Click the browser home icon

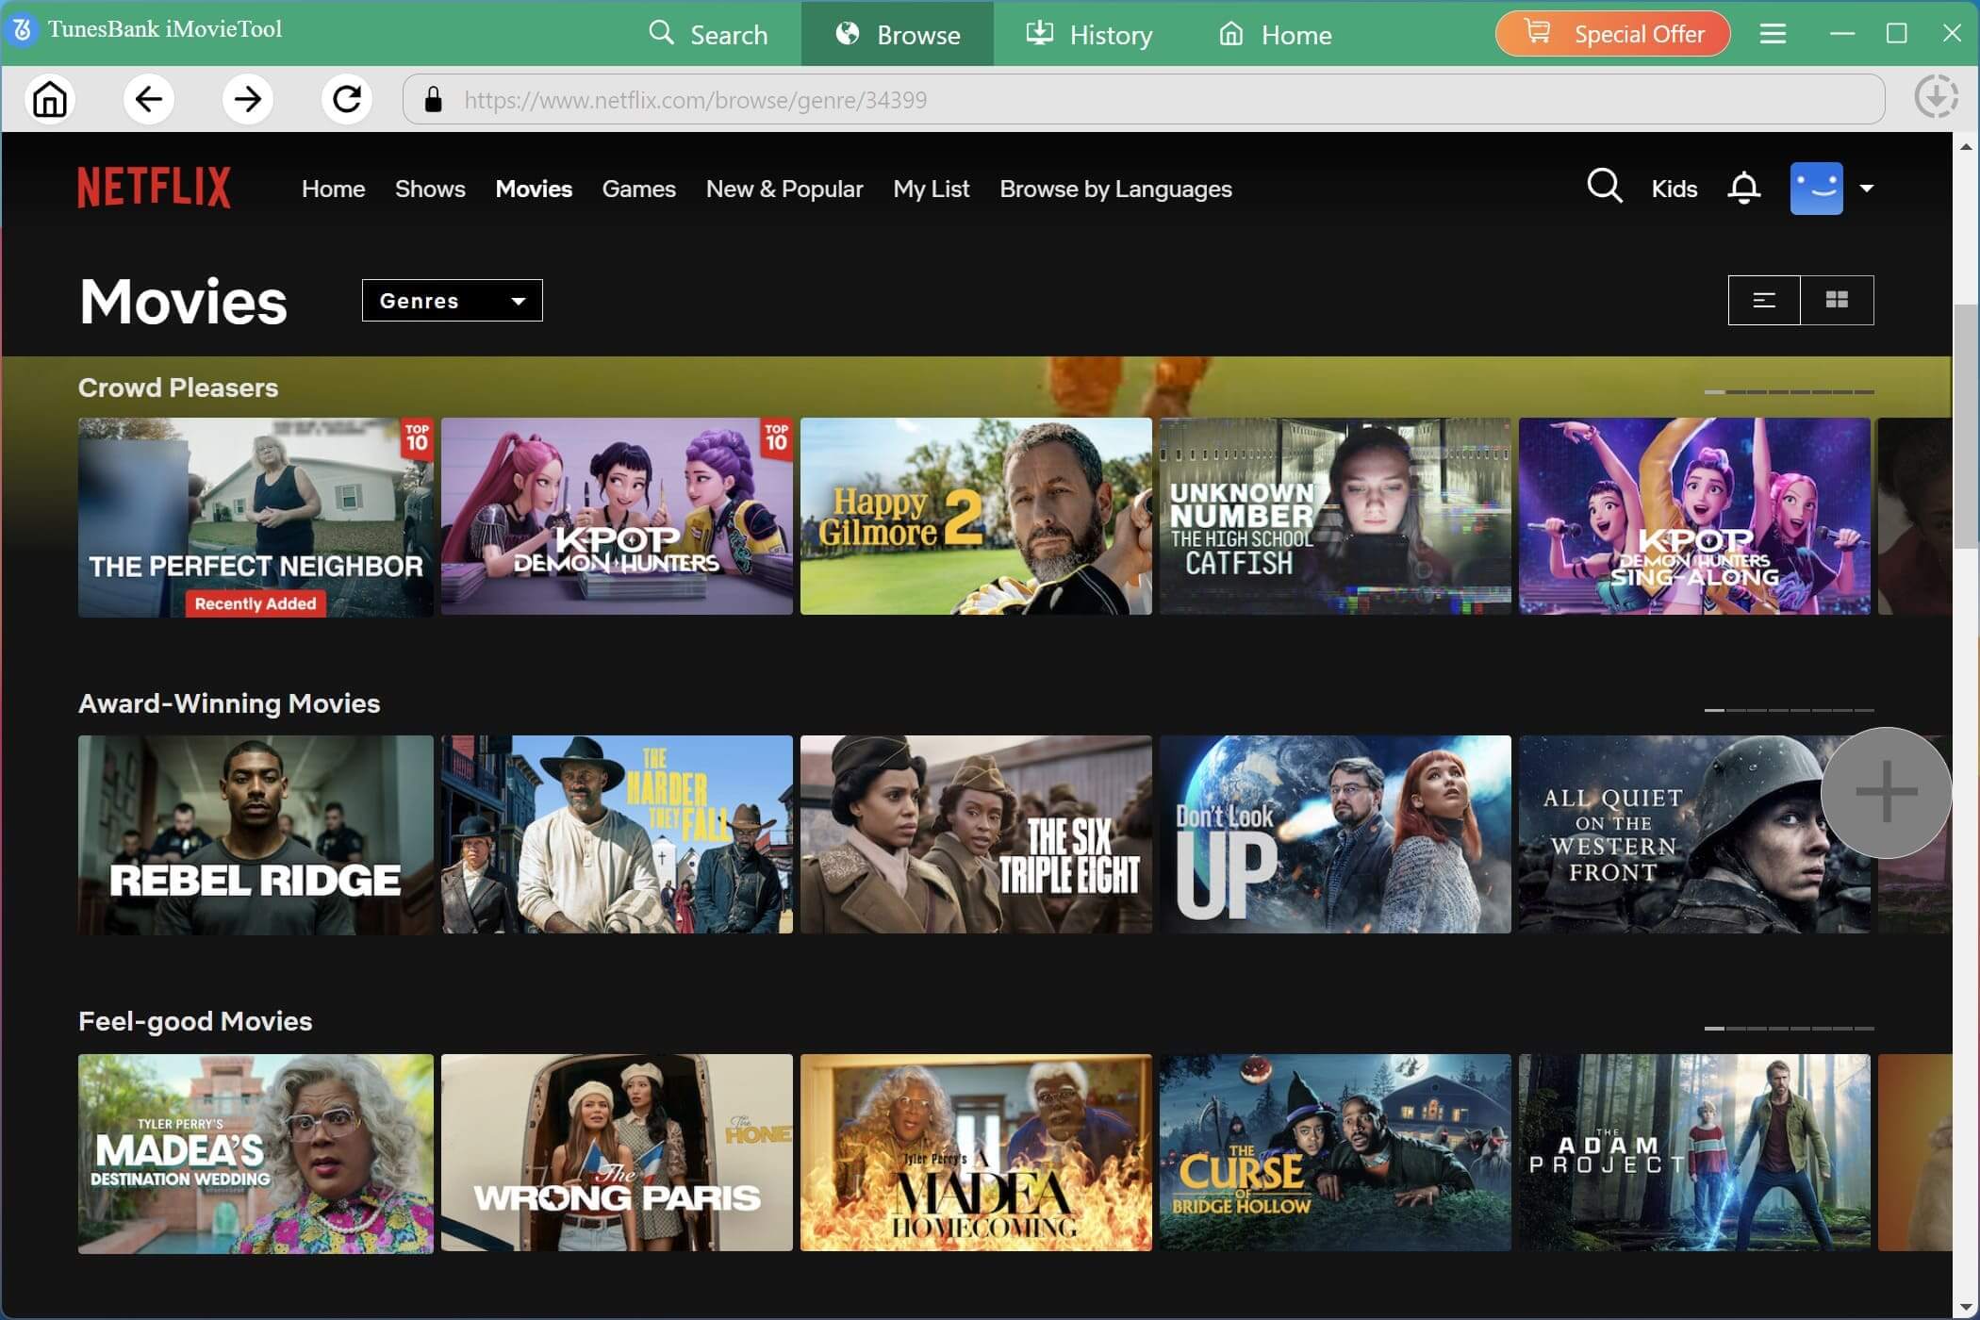click(x=50, y=99)
